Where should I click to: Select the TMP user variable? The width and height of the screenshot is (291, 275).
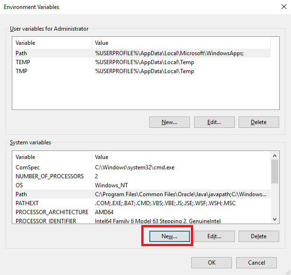tap(143, 71)
